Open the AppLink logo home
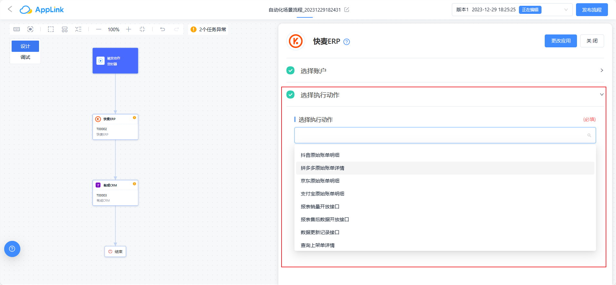This screenshot has width=616, height=285. click(42, 10)
